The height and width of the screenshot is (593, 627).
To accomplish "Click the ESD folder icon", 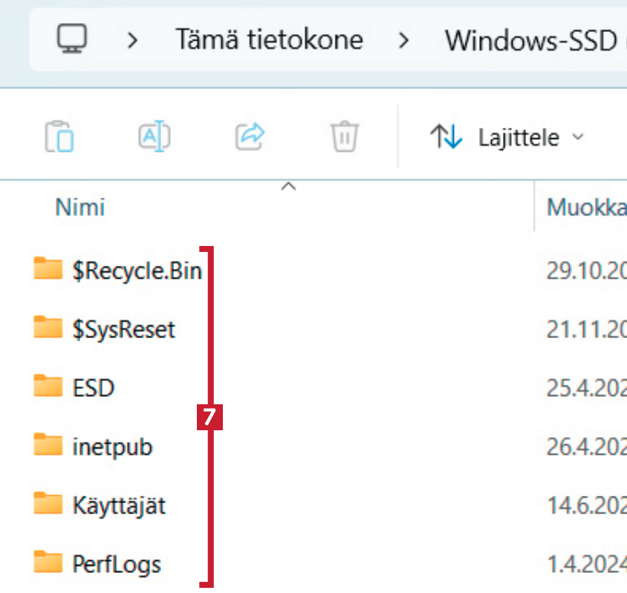I will 48,387.
